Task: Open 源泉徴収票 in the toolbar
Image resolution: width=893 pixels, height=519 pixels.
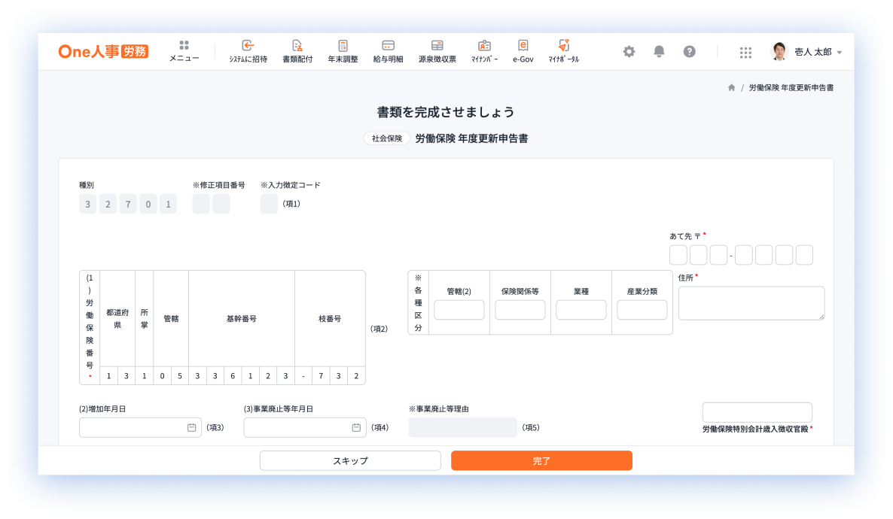Action: click(x=437, y=51)
